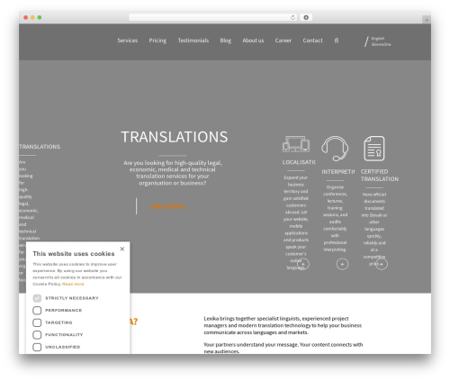This screenshot has width=450, height=381.
Task: Click the search icon in navigation
Action: [x=337, y=41]
